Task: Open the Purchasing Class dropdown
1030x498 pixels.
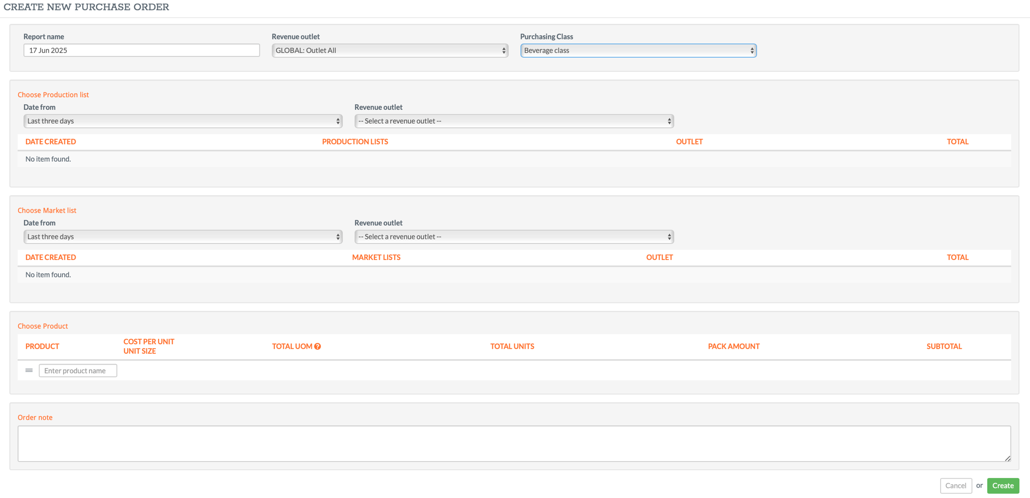Action: [638, 50]
